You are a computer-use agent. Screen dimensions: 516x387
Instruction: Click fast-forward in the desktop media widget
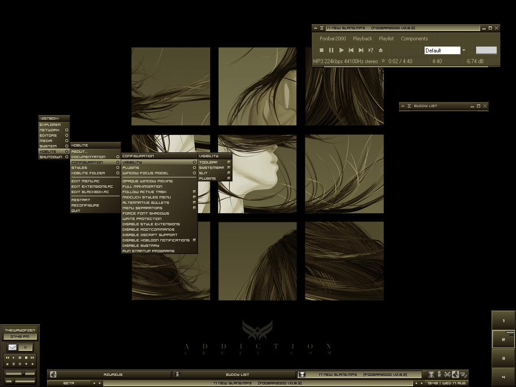(x=32, y=358)
